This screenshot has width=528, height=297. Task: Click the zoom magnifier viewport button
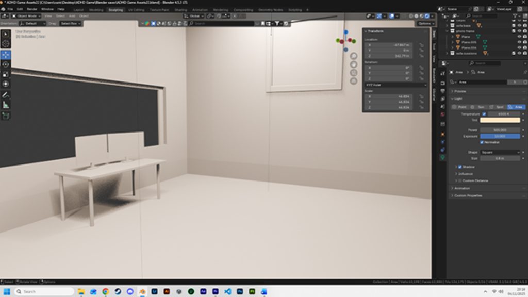click(x=354, y=56)
